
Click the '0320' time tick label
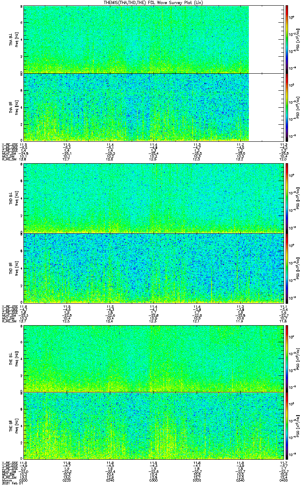[197, 480]
